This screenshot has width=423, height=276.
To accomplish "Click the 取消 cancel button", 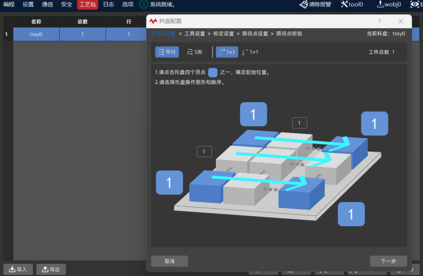I will 170,261.
